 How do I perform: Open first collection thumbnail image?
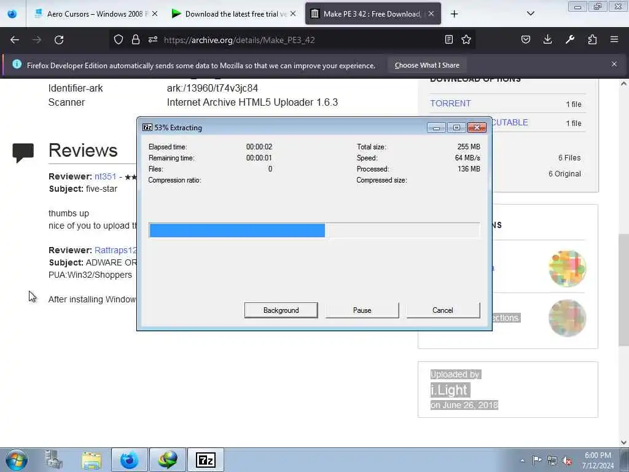coord(567,268)
